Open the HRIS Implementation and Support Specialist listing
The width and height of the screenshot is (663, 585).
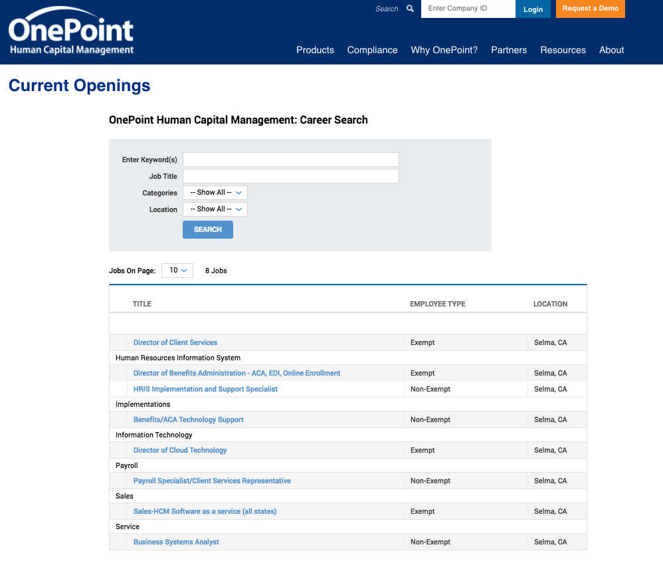pyautogui.click(x=205, y=388)
